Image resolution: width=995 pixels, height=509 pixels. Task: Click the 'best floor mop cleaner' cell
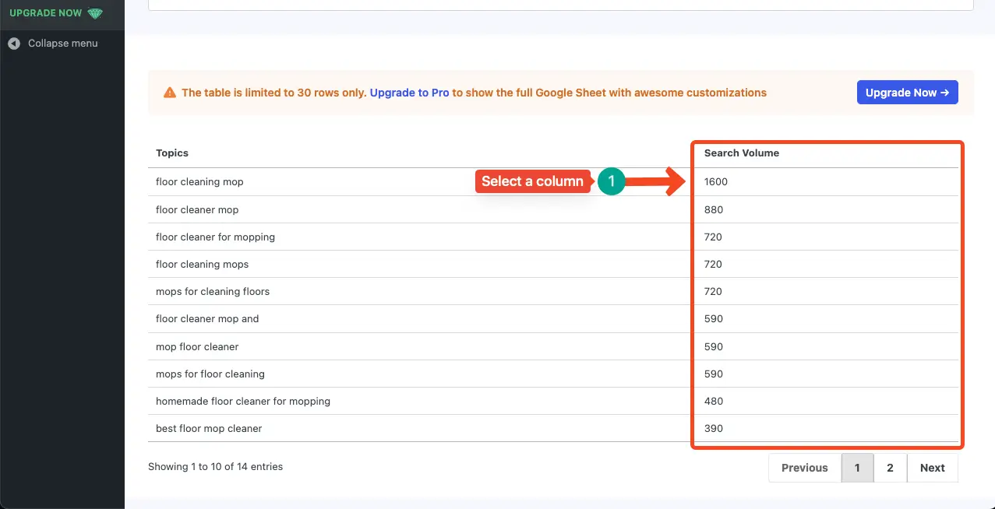click(x=420, y=428)
